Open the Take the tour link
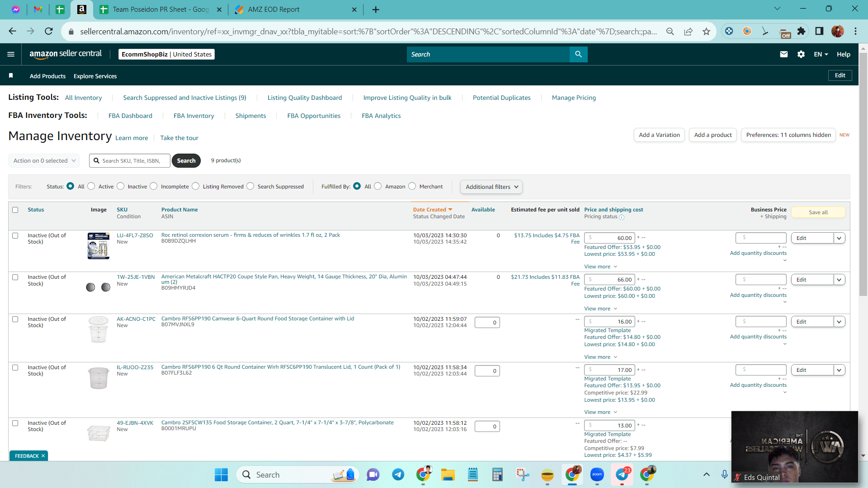This screenshot has height=488, width=868. [179, 138]
